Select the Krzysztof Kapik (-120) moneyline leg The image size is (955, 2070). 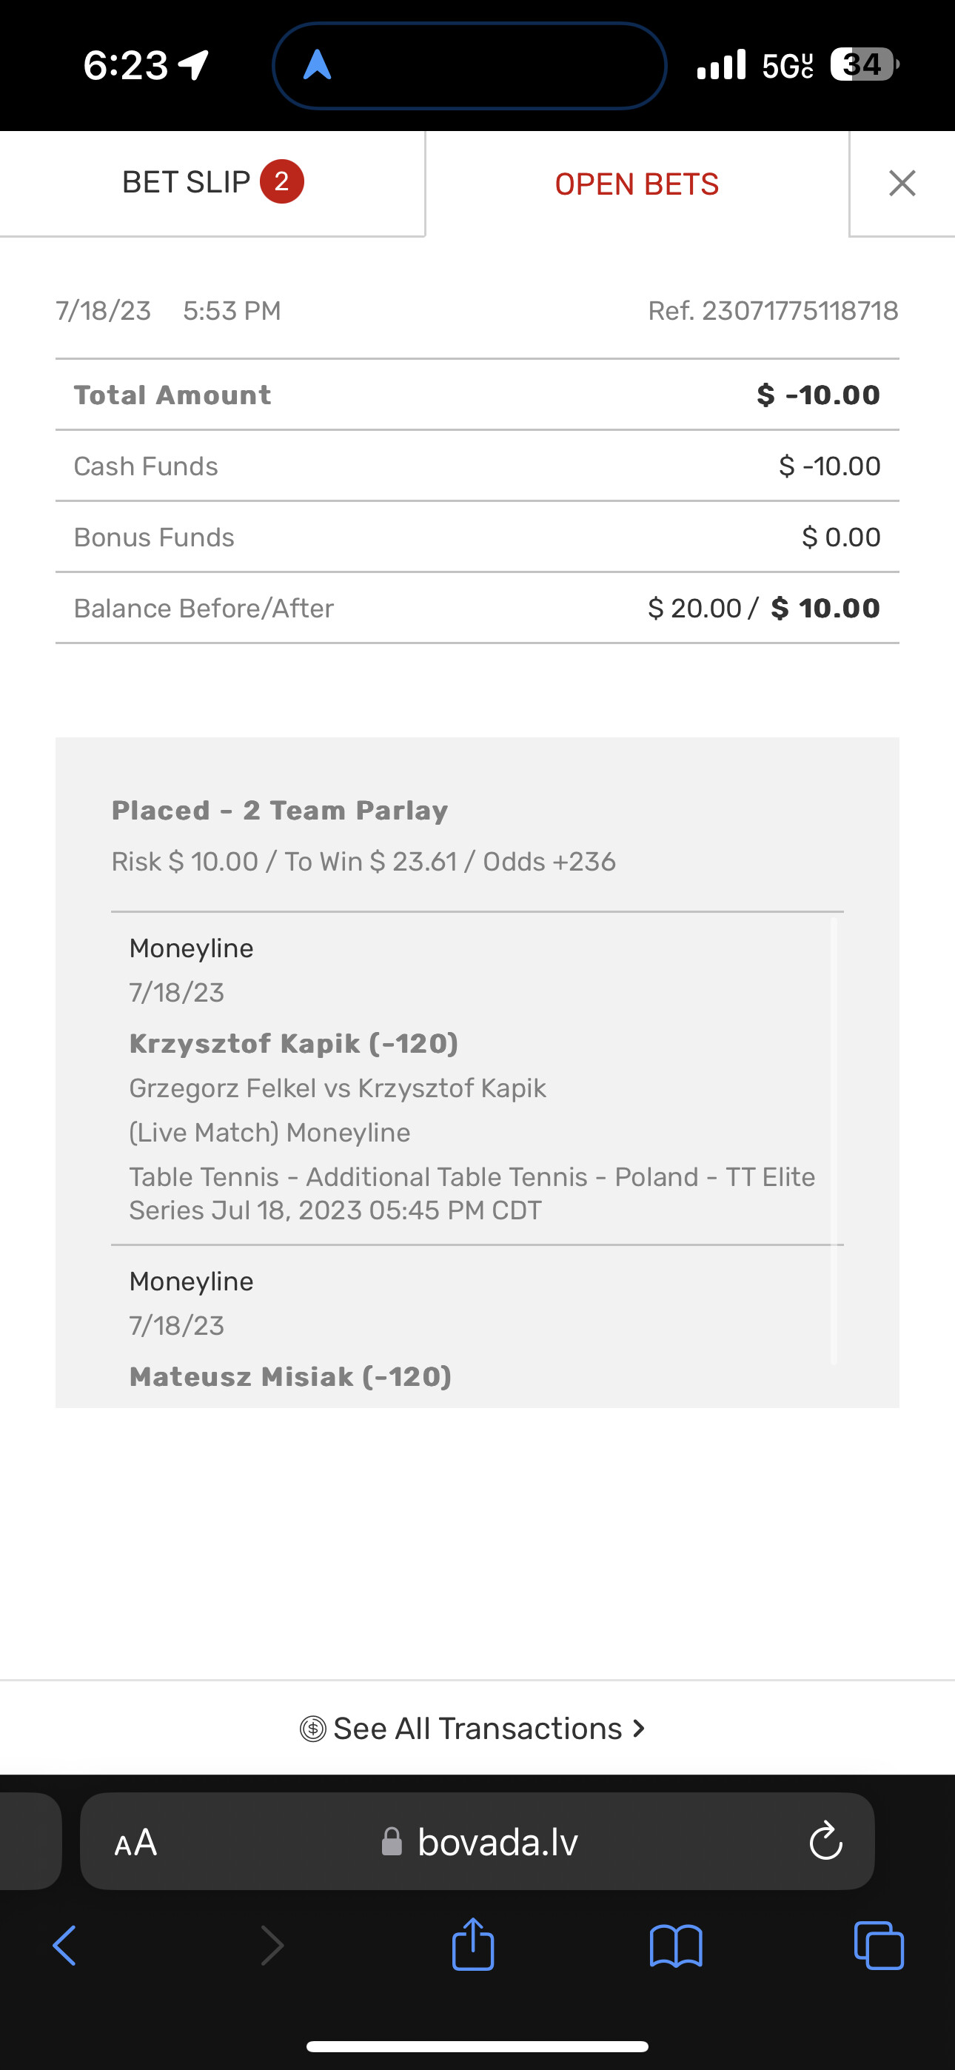click(293, 1043)
